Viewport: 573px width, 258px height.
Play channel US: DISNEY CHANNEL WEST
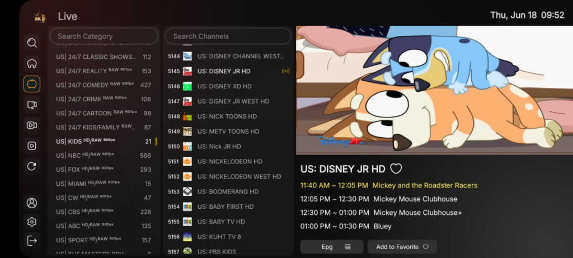[x=228, y=57]
